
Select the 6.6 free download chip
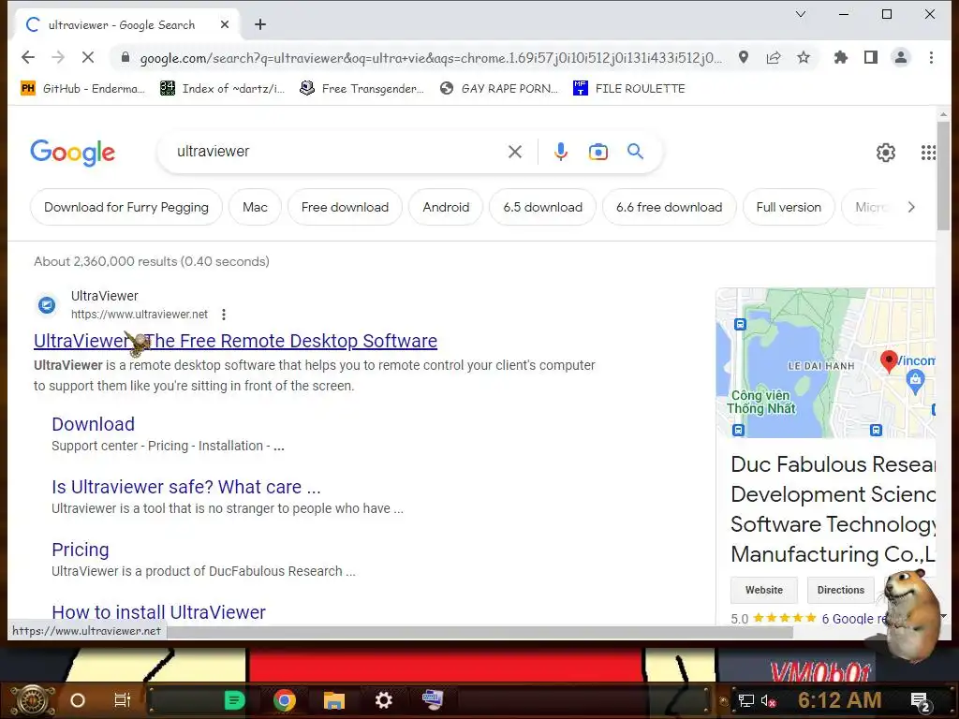click(x=669, y=207)
